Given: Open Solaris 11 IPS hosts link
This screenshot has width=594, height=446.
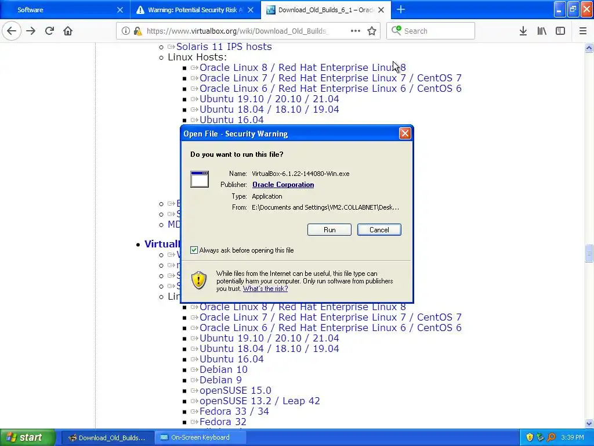Looking at the screenshot, I should [224, 46].
